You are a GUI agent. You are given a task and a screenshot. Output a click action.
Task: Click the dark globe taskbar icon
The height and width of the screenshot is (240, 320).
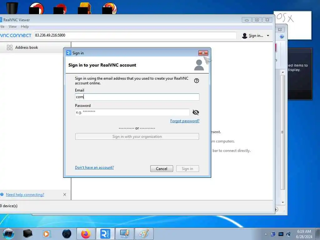[x=67, y=234]
